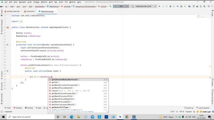Click the Profile app gauge icon
214x120 pixels.
point(178,6)
